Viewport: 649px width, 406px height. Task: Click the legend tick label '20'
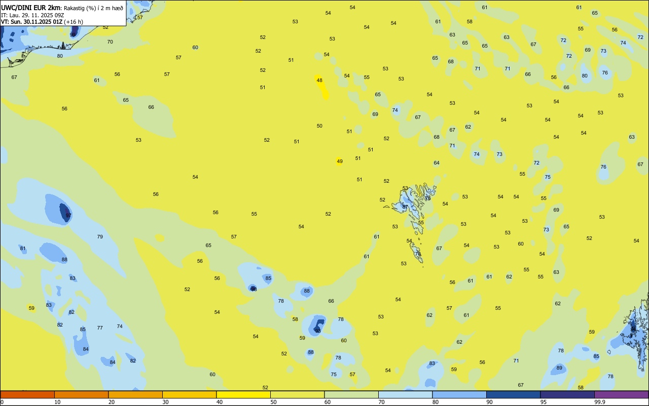click(112, 402)
